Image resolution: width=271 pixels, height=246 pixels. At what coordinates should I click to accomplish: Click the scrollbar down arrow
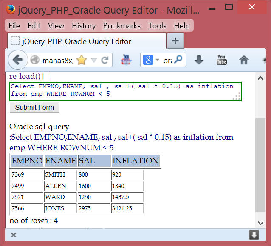click(x=260, y=223)
